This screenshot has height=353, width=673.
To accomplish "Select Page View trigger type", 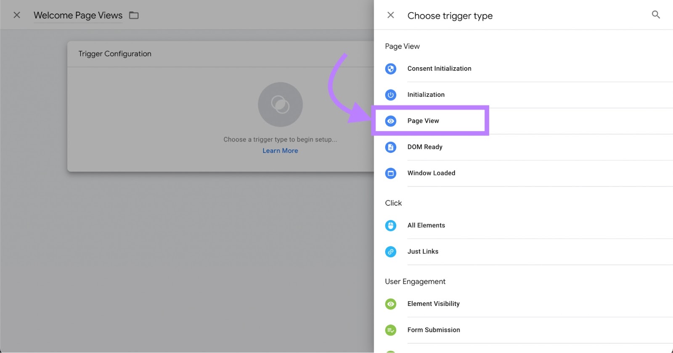I will [x=423, y=121].
